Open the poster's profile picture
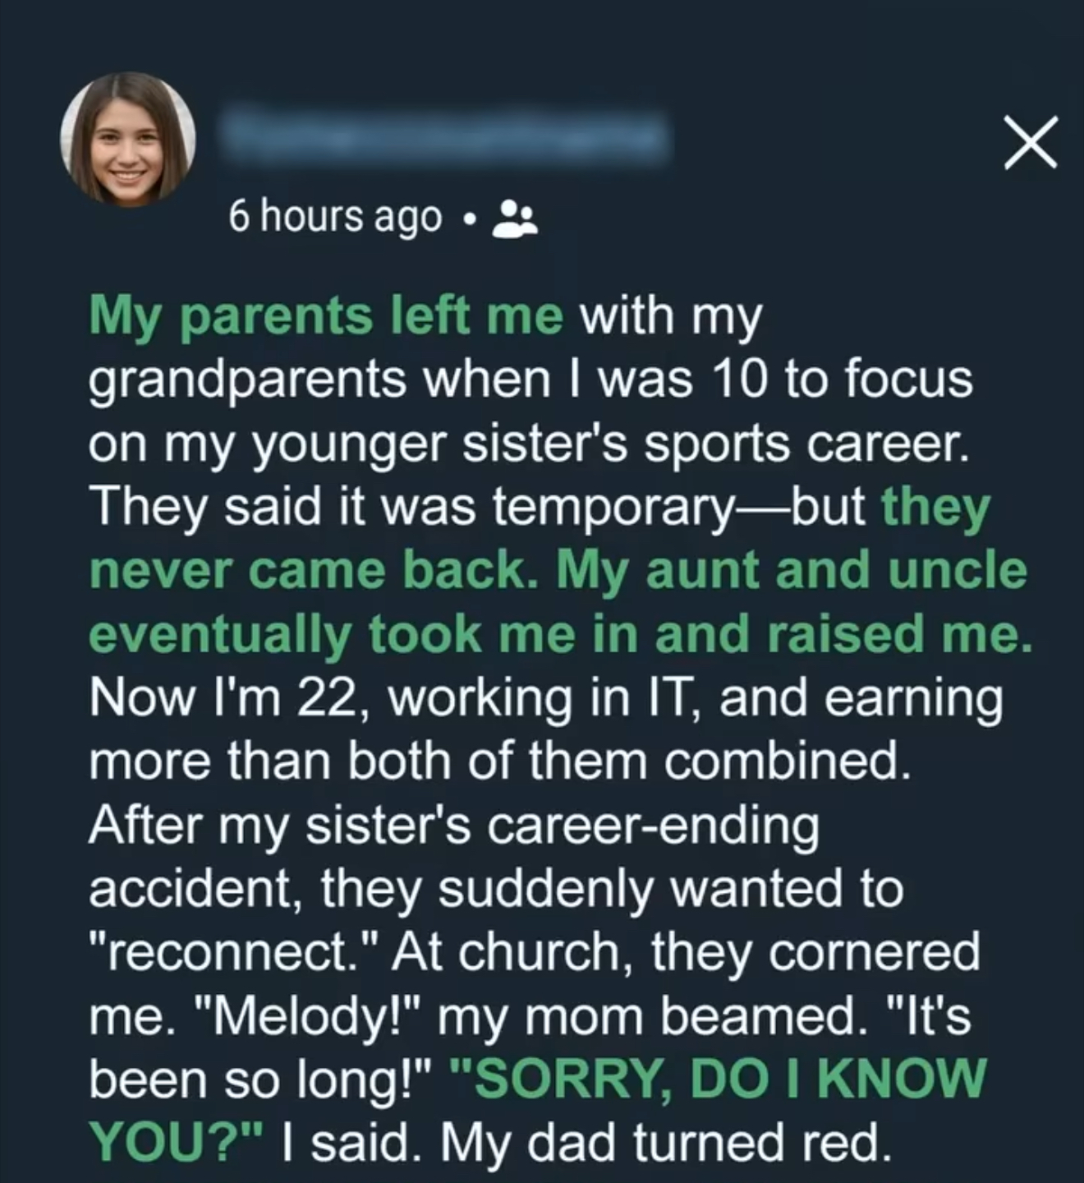 (128, 140)
